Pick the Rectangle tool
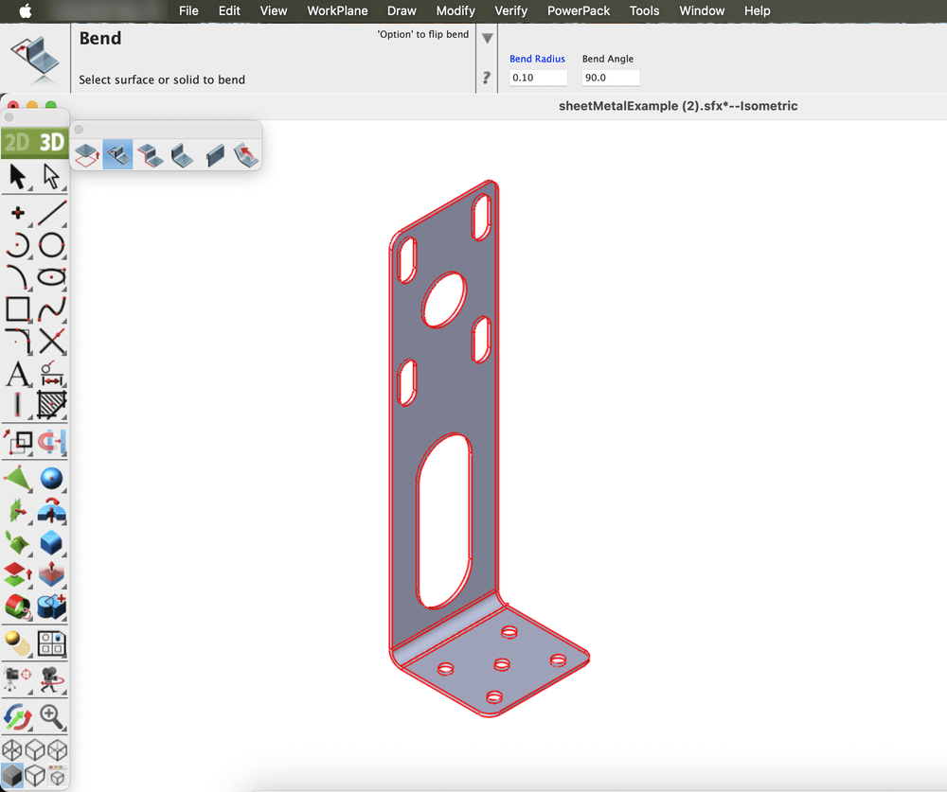Screen dimensions: 947x792 18,308
